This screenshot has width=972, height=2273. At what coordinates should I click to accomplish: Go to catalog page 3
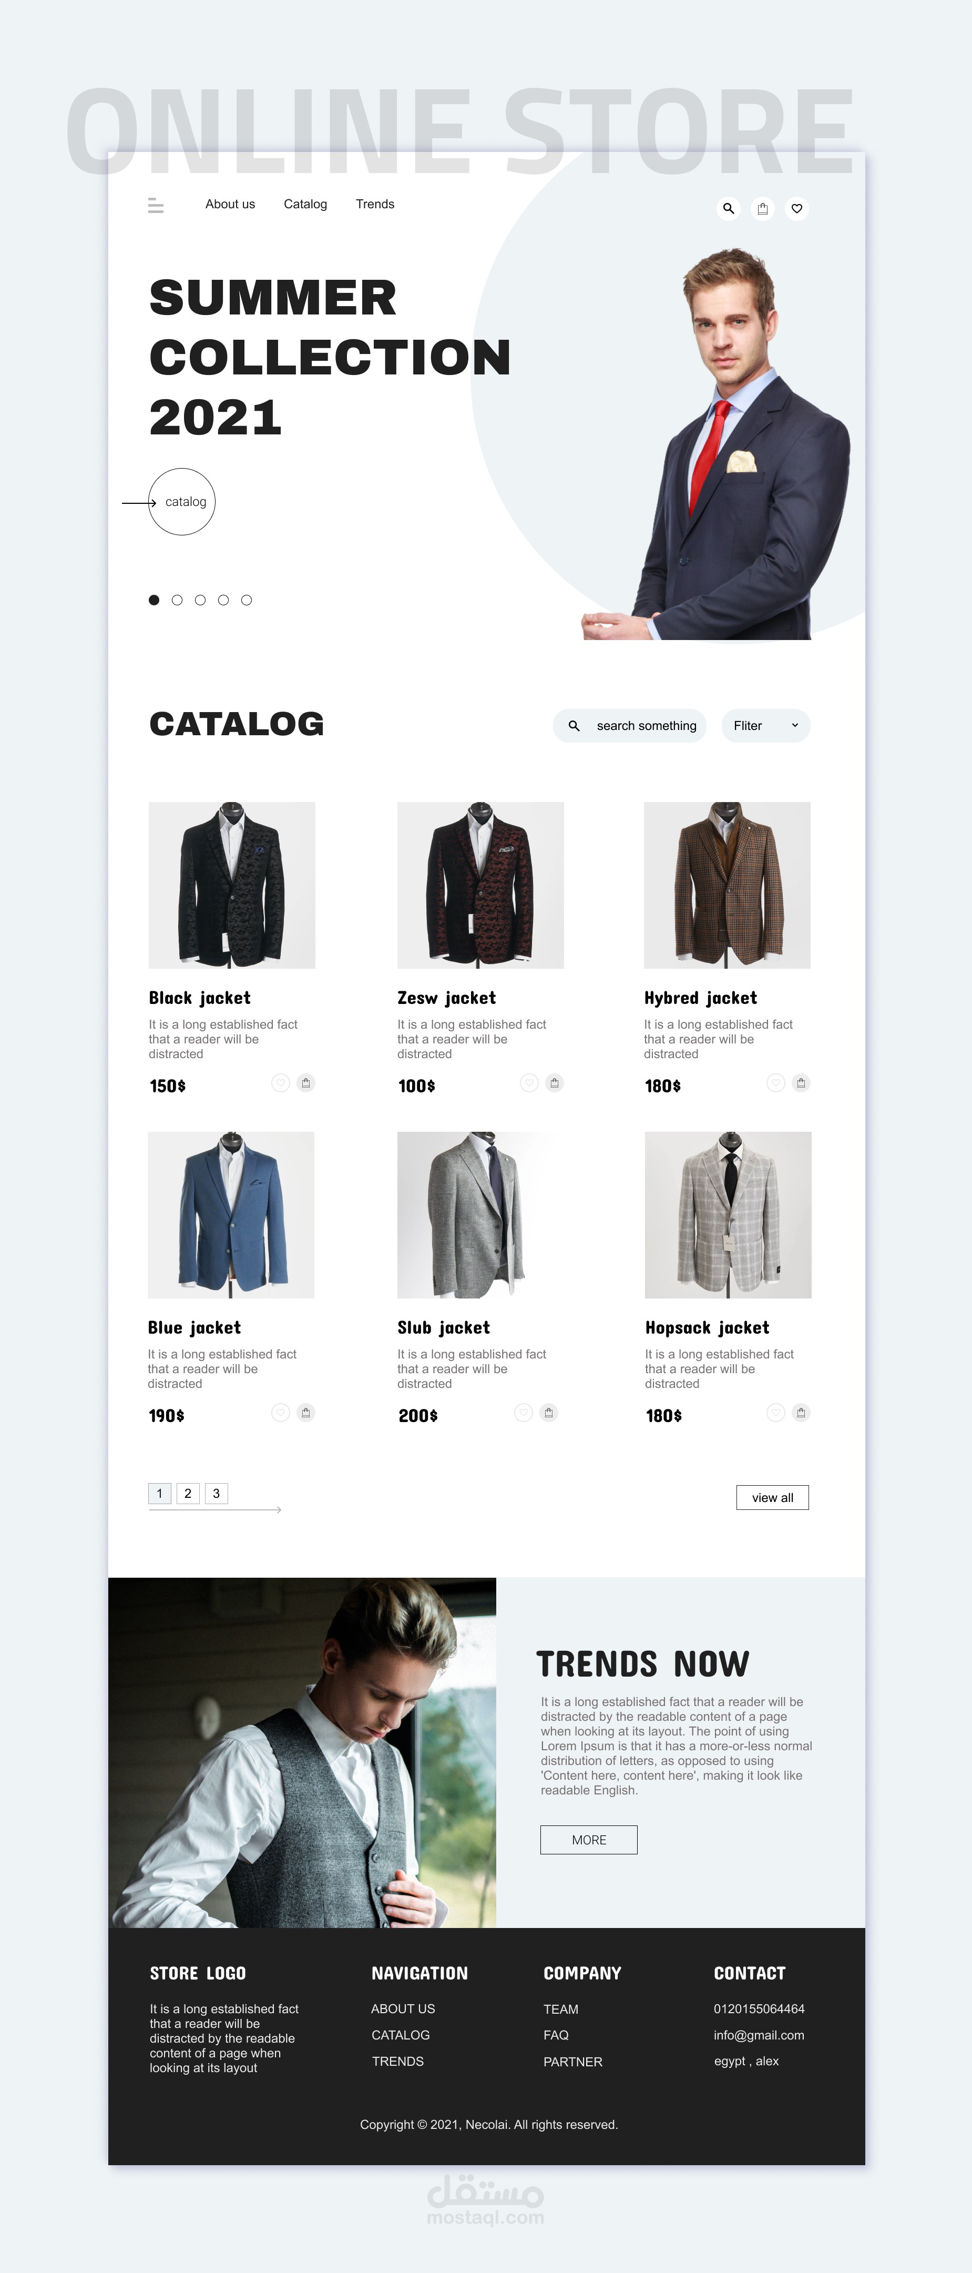point(216,1493)
